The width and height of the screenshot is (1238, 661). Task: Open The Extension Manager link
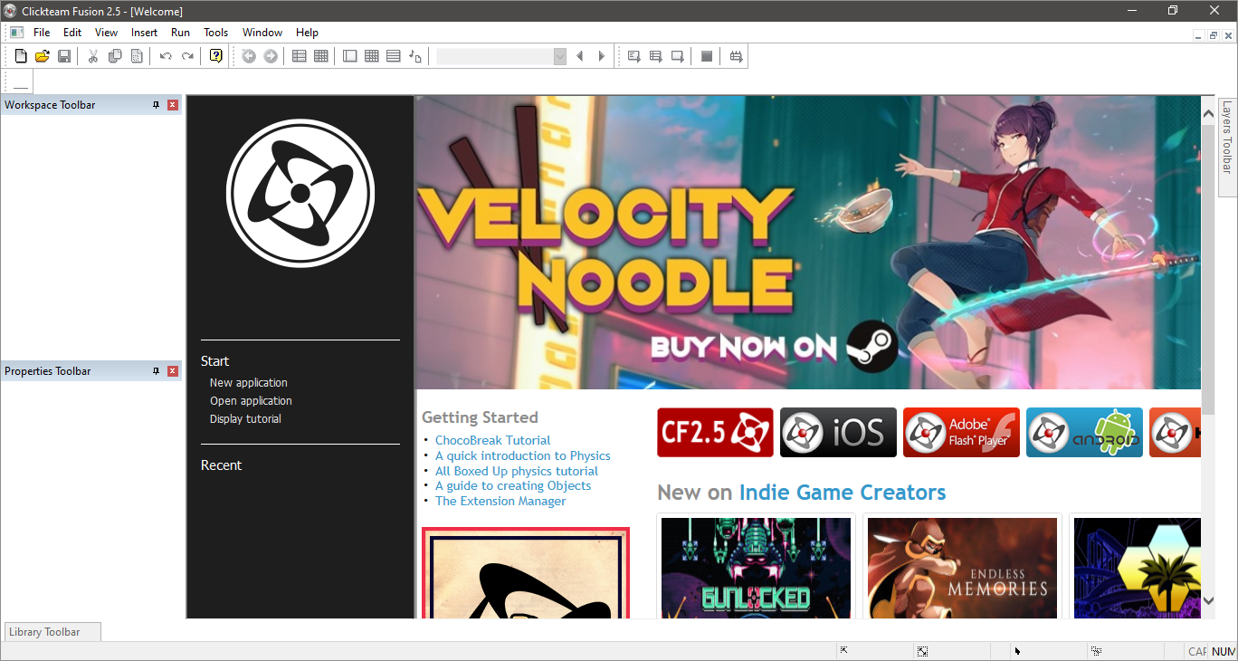(x=500, y=502)
